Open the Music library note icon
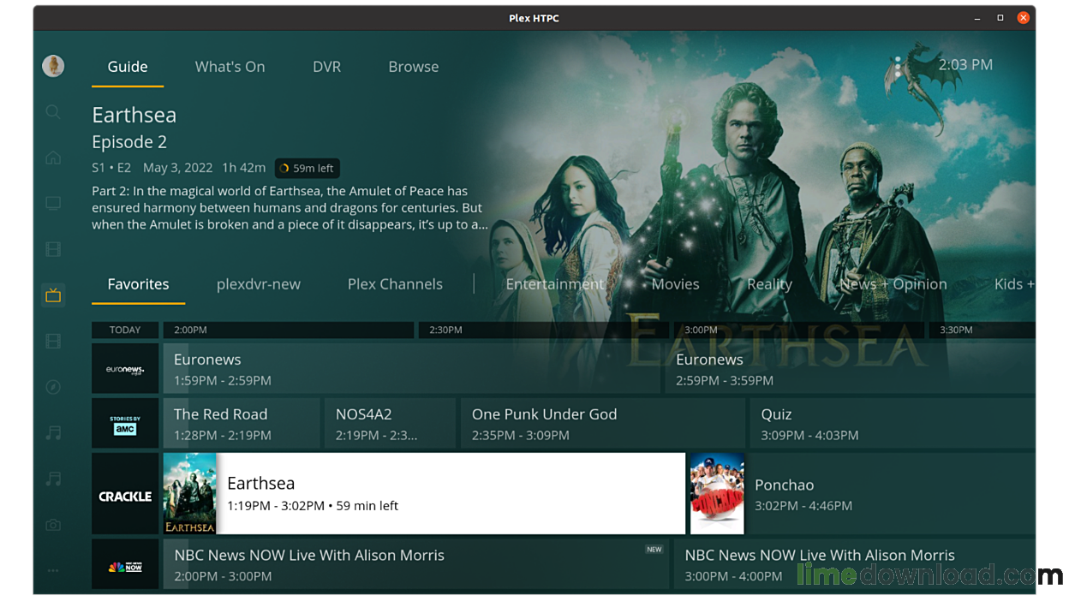The image size is (1069, 601). point(53,433)
